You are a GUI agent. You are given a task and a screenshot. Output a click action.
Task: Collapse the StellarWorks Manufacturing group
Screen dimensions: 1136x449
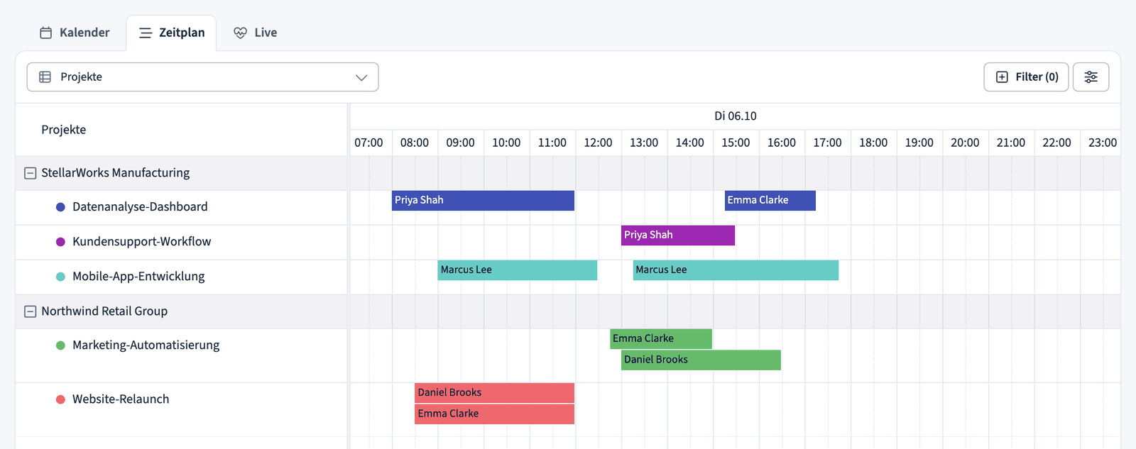pyautogui.click(x=31, y=173)
